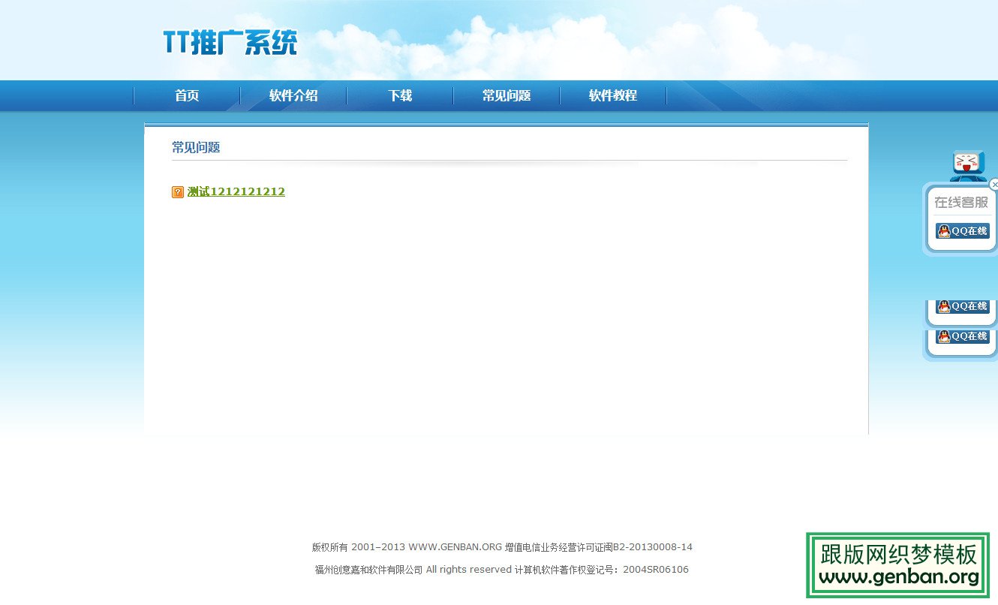Click the 常见问题 page heading
This screenshot has width=998, height=605.
coord(196,147)
